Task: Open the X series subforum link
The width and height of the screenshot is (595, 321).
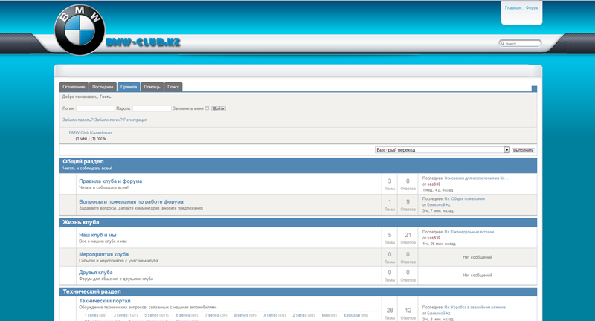Action: click(x=270, y=315)
